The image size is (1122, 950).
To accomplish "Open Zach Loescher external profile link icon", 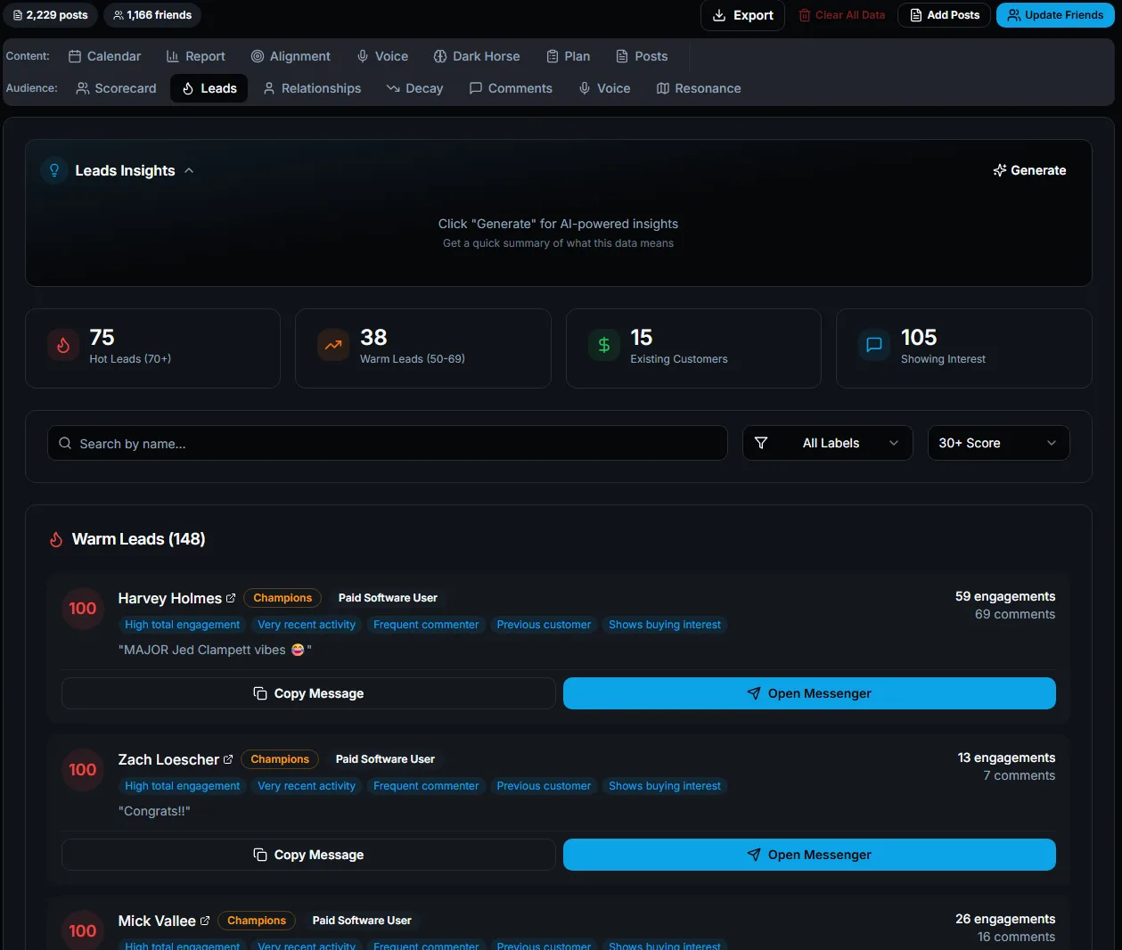I will [x=228, y=759].
